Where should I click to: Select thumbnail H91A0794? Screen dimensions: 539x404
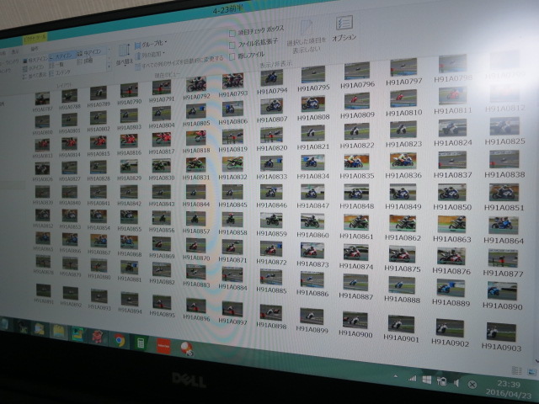click(272, 82)
